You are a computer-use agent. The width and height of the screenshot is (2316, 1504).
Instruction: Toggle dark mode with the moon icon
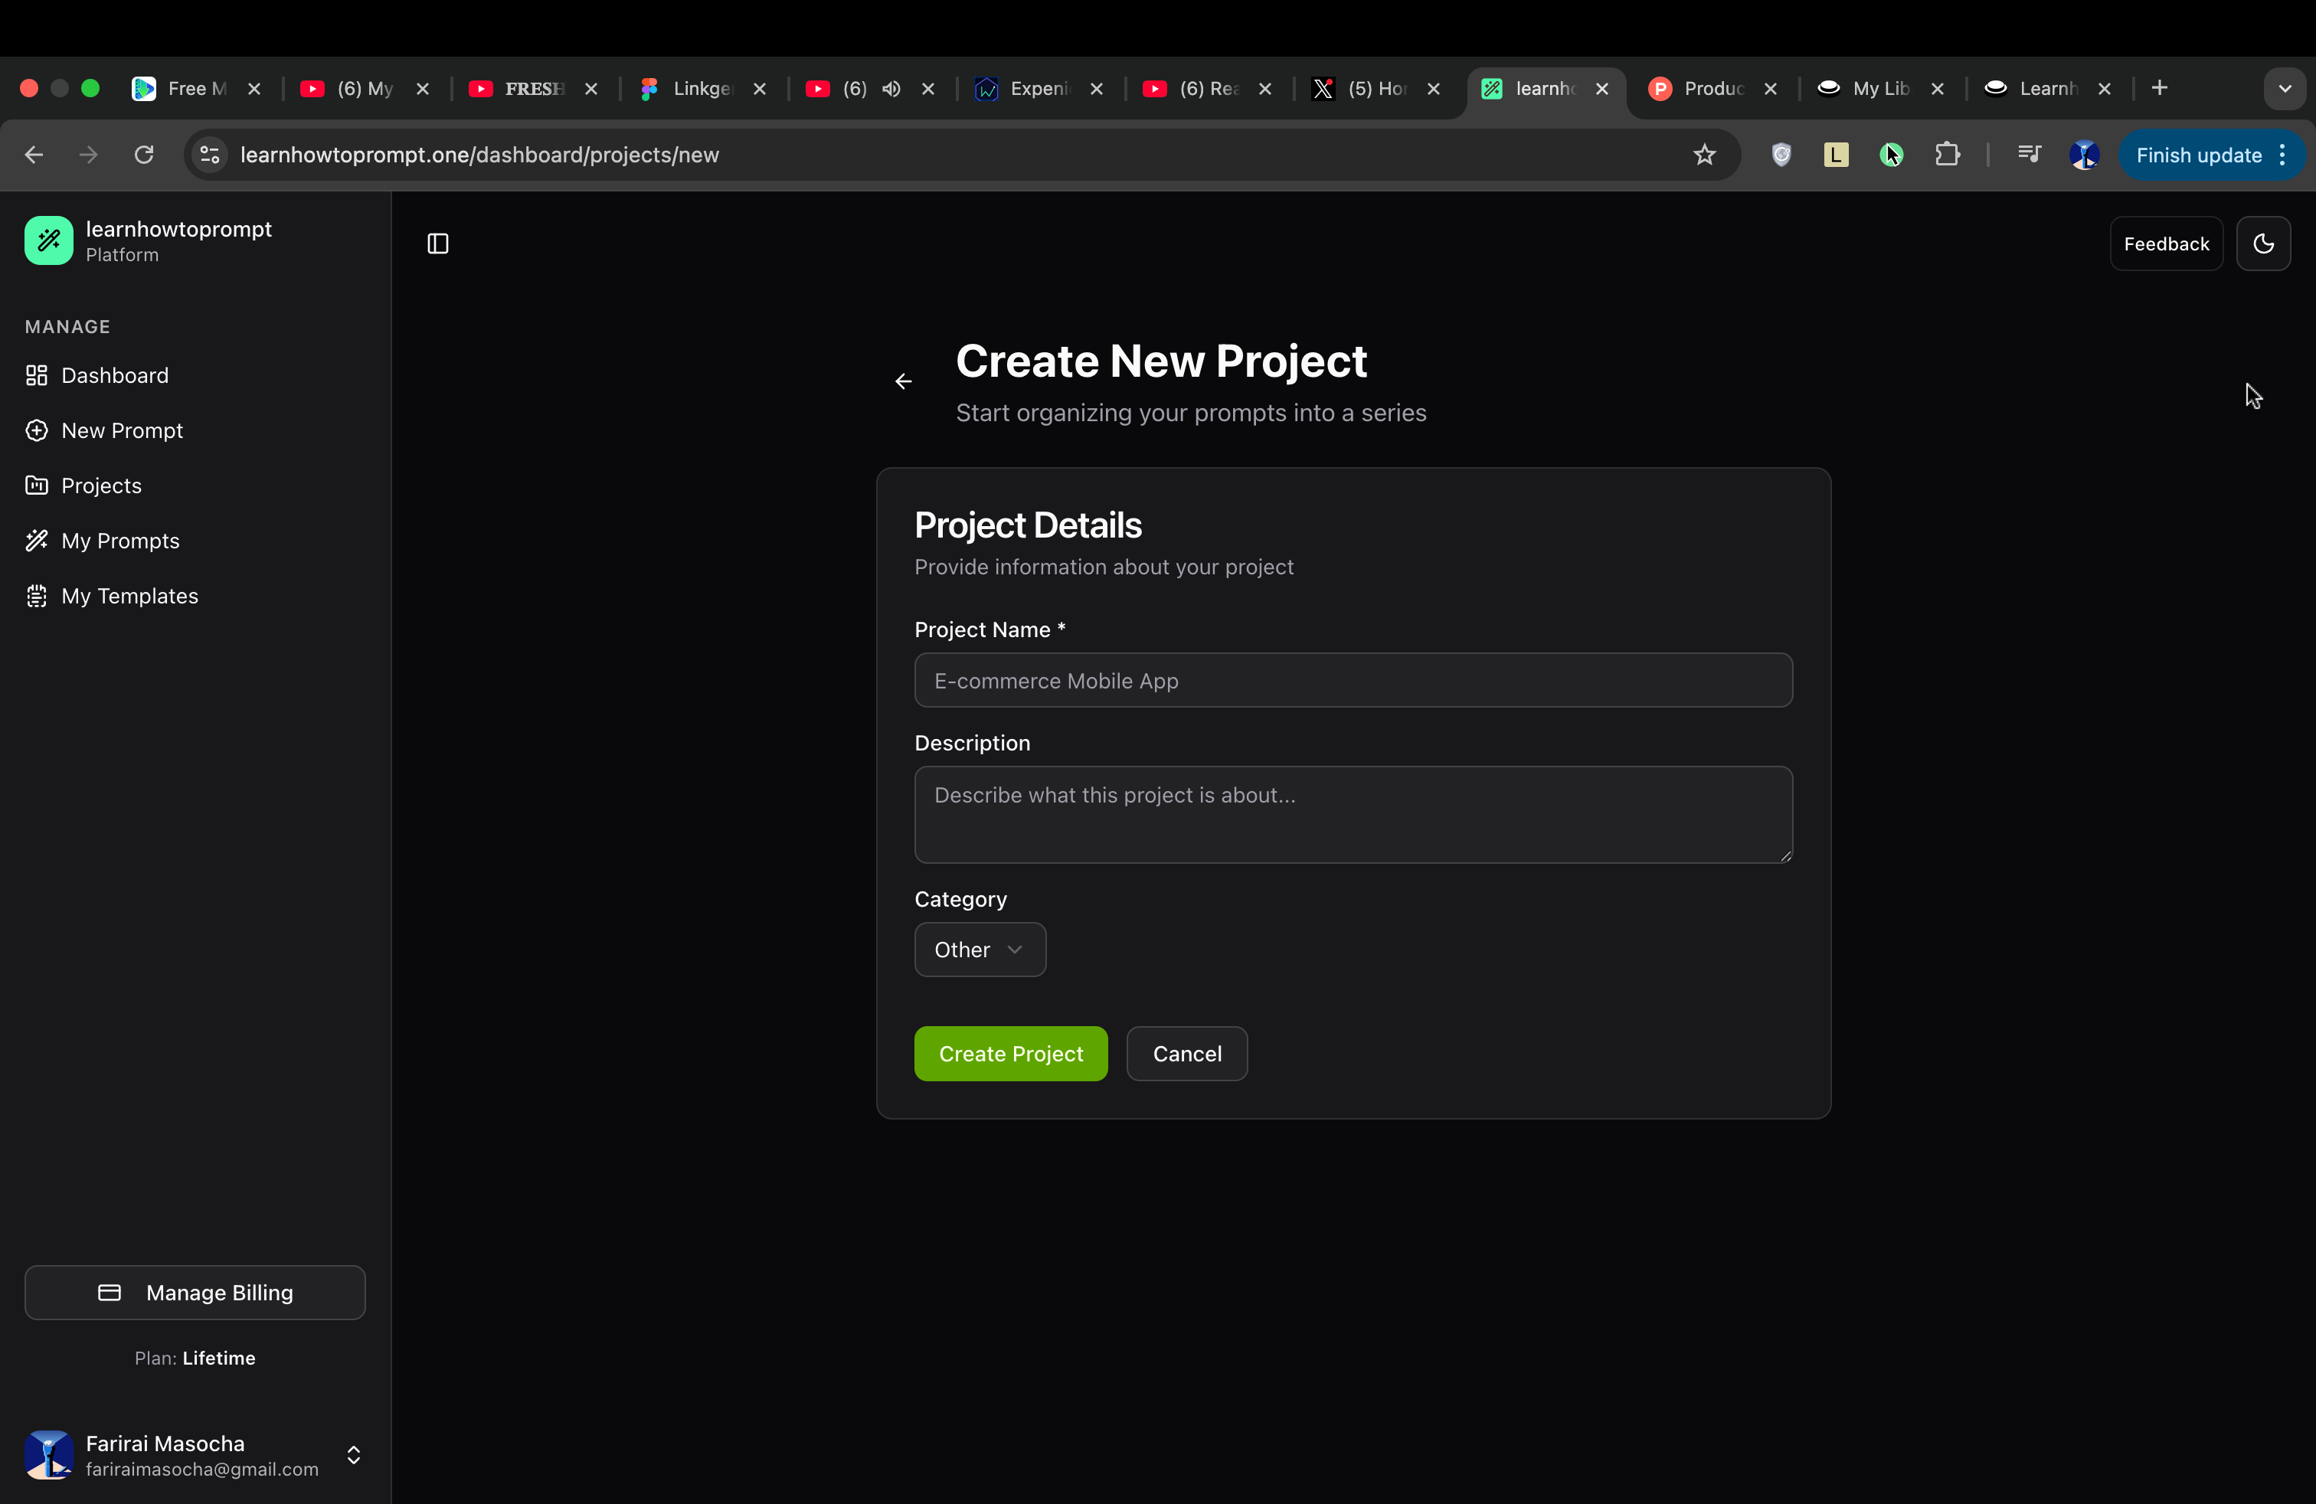coord(2263,244)
